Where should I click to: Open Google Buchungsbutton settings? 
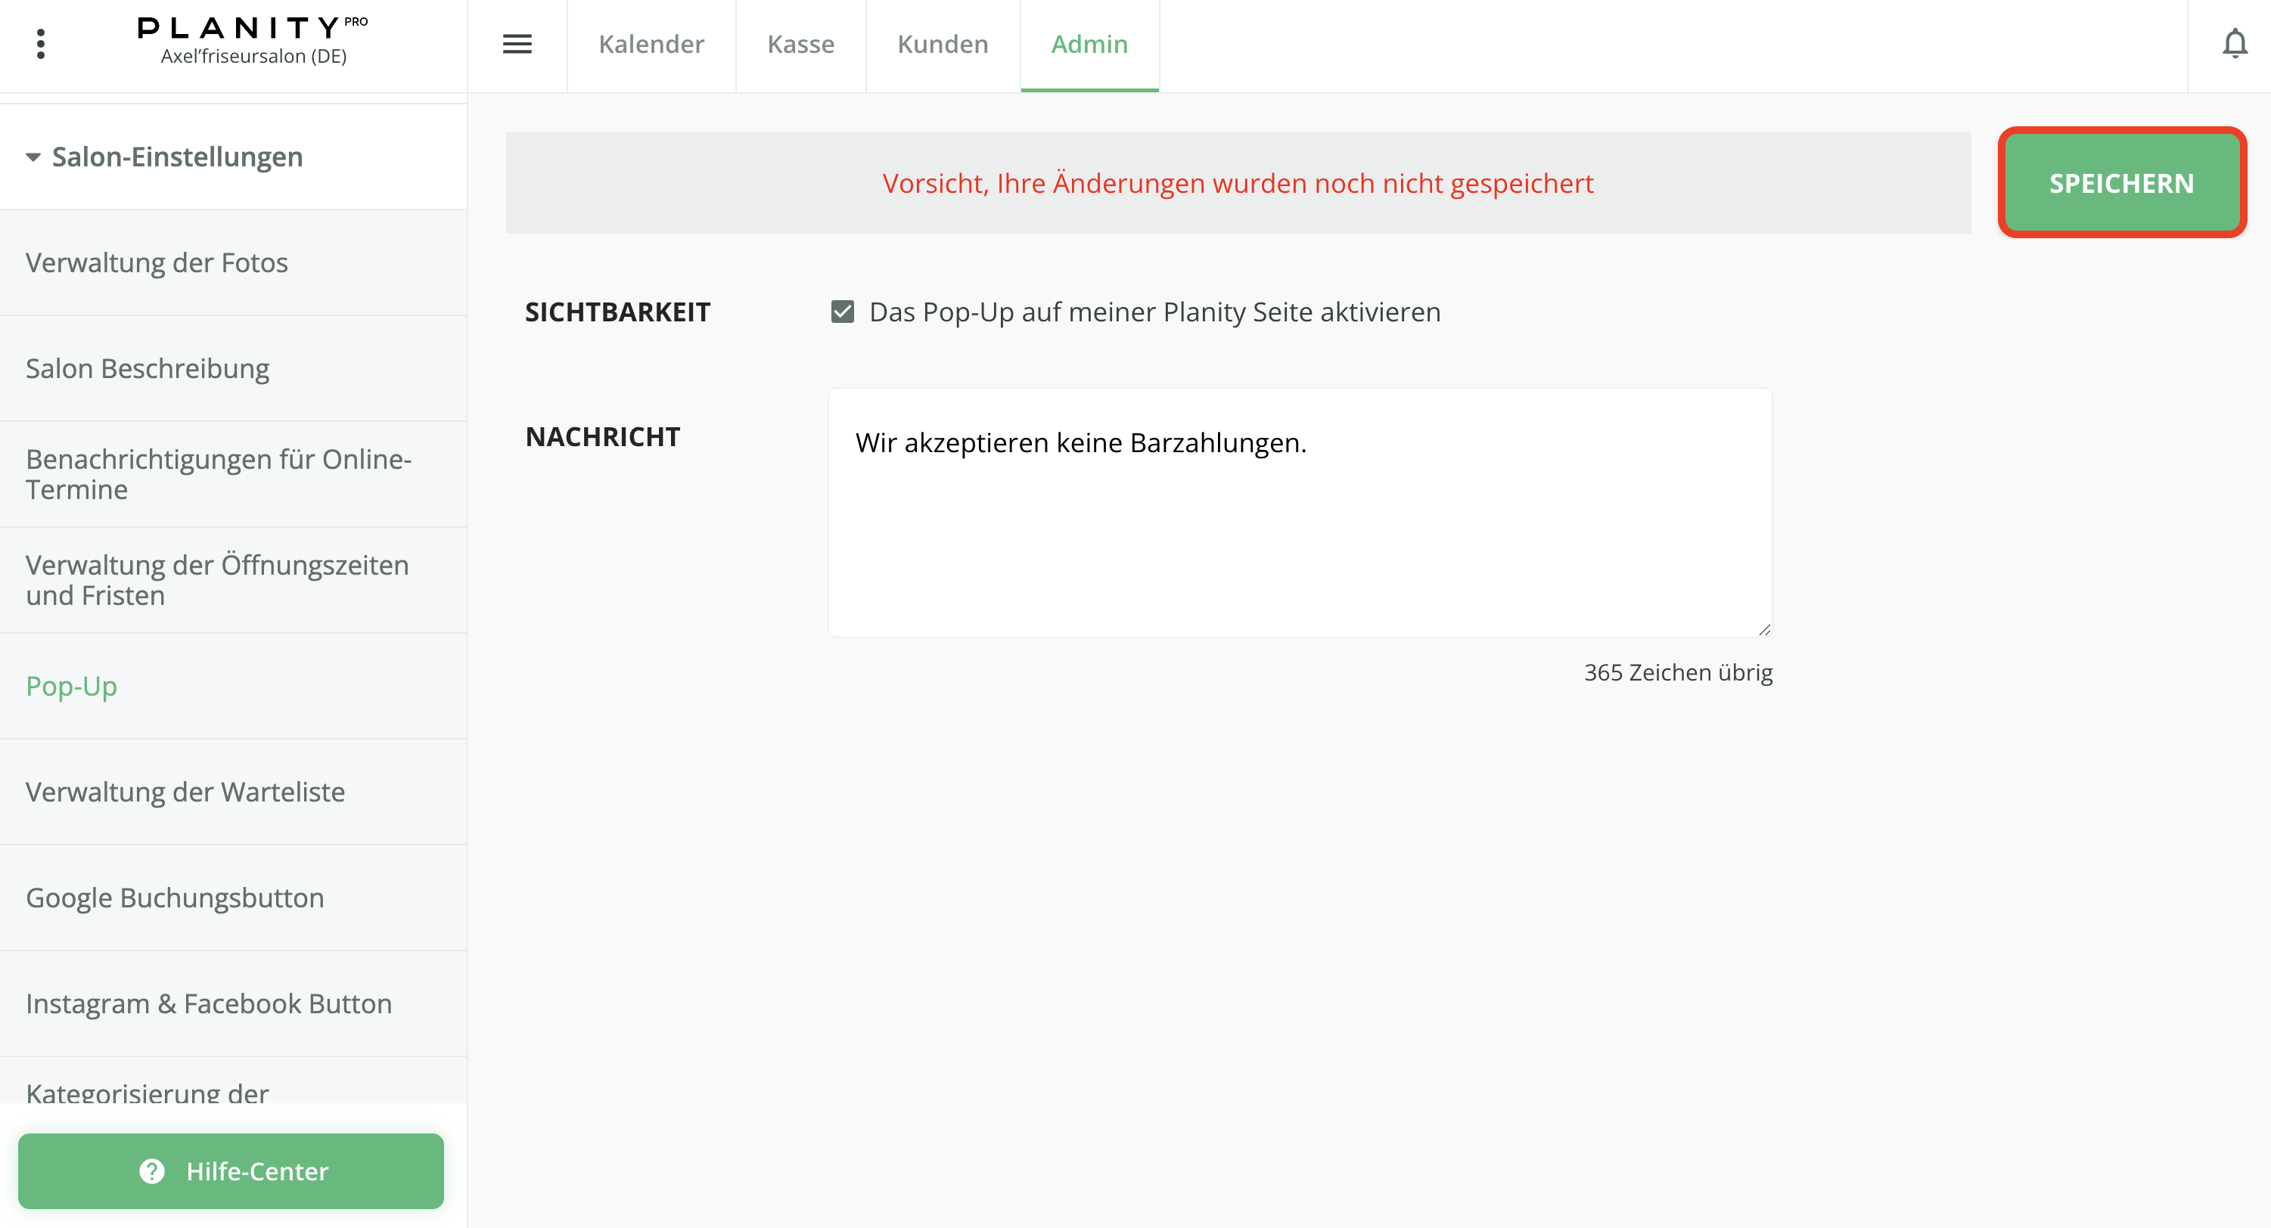pyautogui.click(x=176, y=898)
